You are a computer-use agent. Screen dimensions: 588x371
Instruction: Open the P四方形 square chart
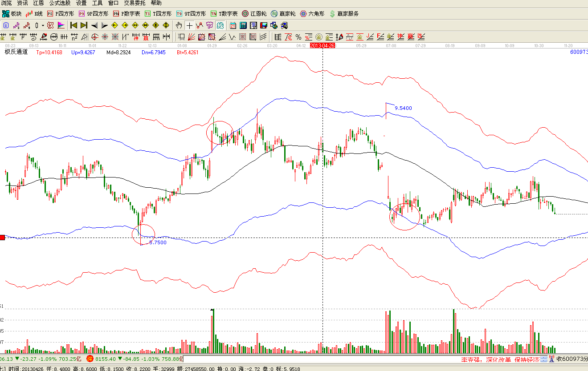click(x=61, y=14)
